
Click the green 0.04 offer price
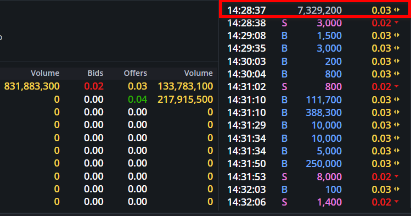pos(138,99)
